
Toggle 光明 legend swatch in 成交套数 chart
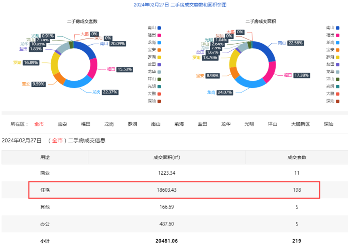[x=159, y=86]
